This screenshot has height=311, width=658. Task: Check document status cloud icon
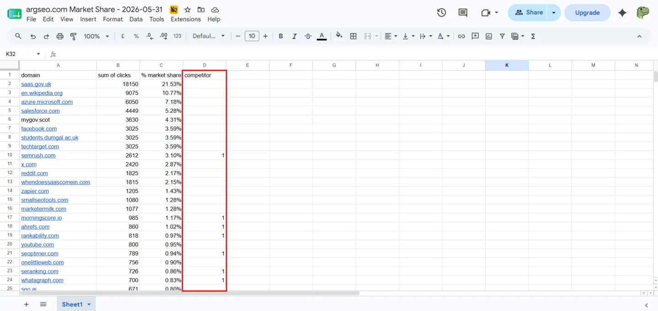pos(215,10)
